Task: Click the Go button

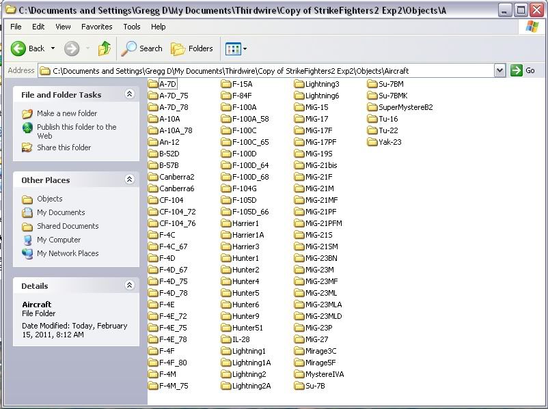Action: tap(523, 70)
